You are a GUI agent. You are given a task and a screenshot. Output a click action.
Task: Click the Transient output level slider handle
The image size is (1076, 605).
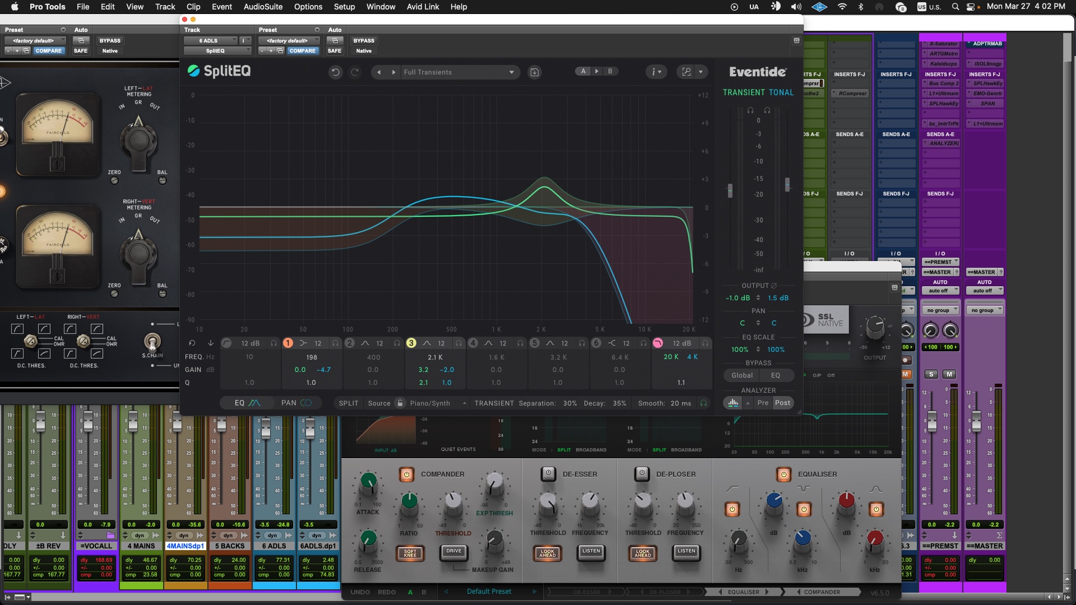(x=730, y=190)
